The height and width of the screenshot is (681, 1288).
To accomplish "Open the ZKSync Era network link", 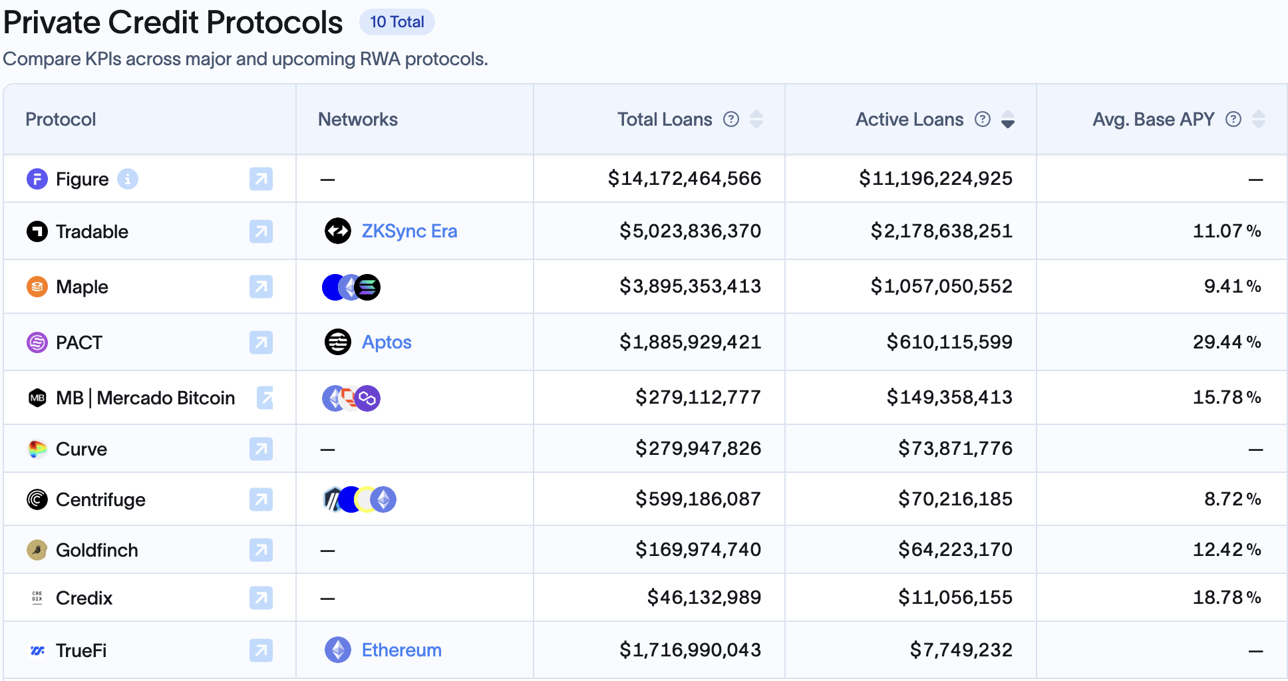I will pyautogui.click(x=409, y=231).
